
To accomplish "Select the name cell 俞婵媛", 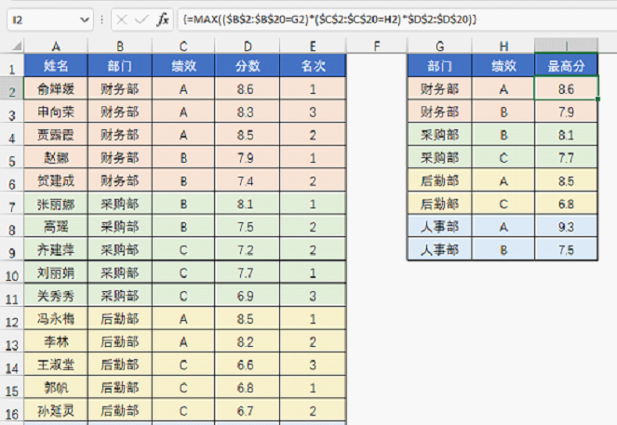I will 56,88.
